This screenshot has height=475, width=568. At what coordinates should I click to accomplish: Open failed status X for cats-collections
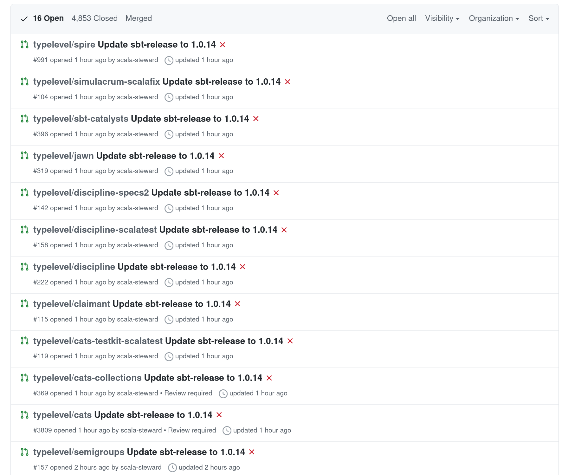point(269,378)
